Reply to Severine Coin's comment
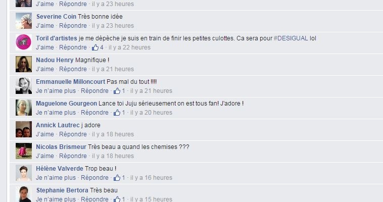This screenshot has height=202, width=383. coord(73,26)
